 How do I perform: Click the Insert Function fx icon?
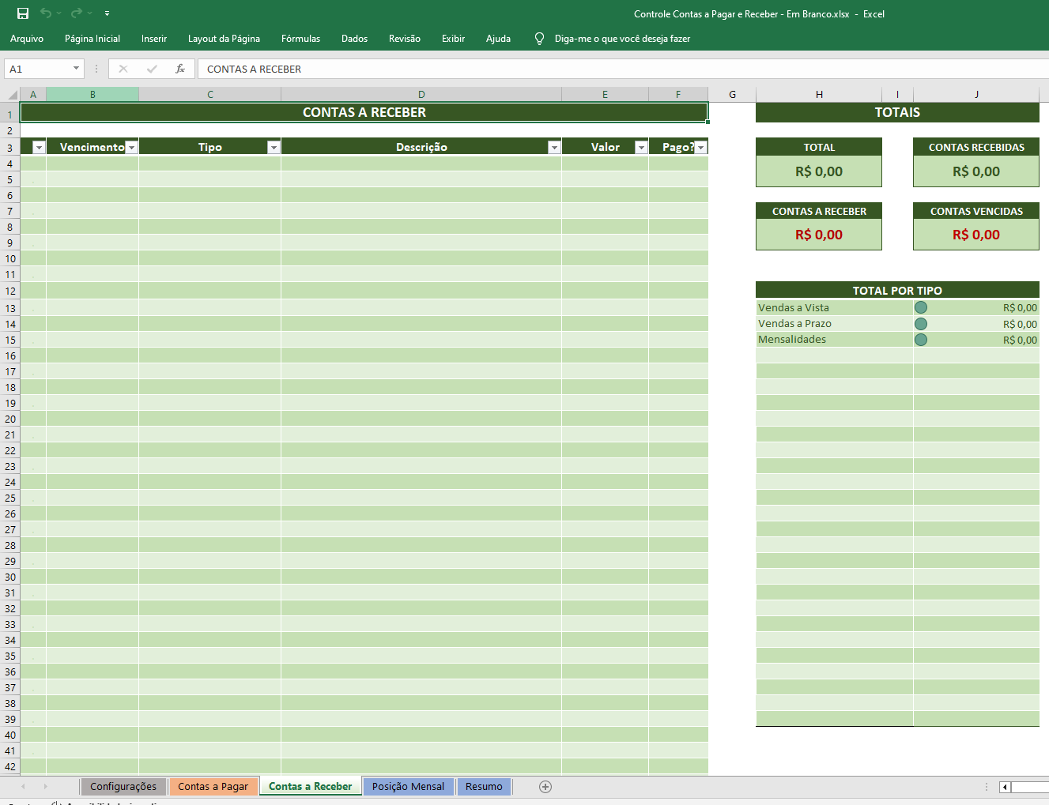click(x=180, y=69)
